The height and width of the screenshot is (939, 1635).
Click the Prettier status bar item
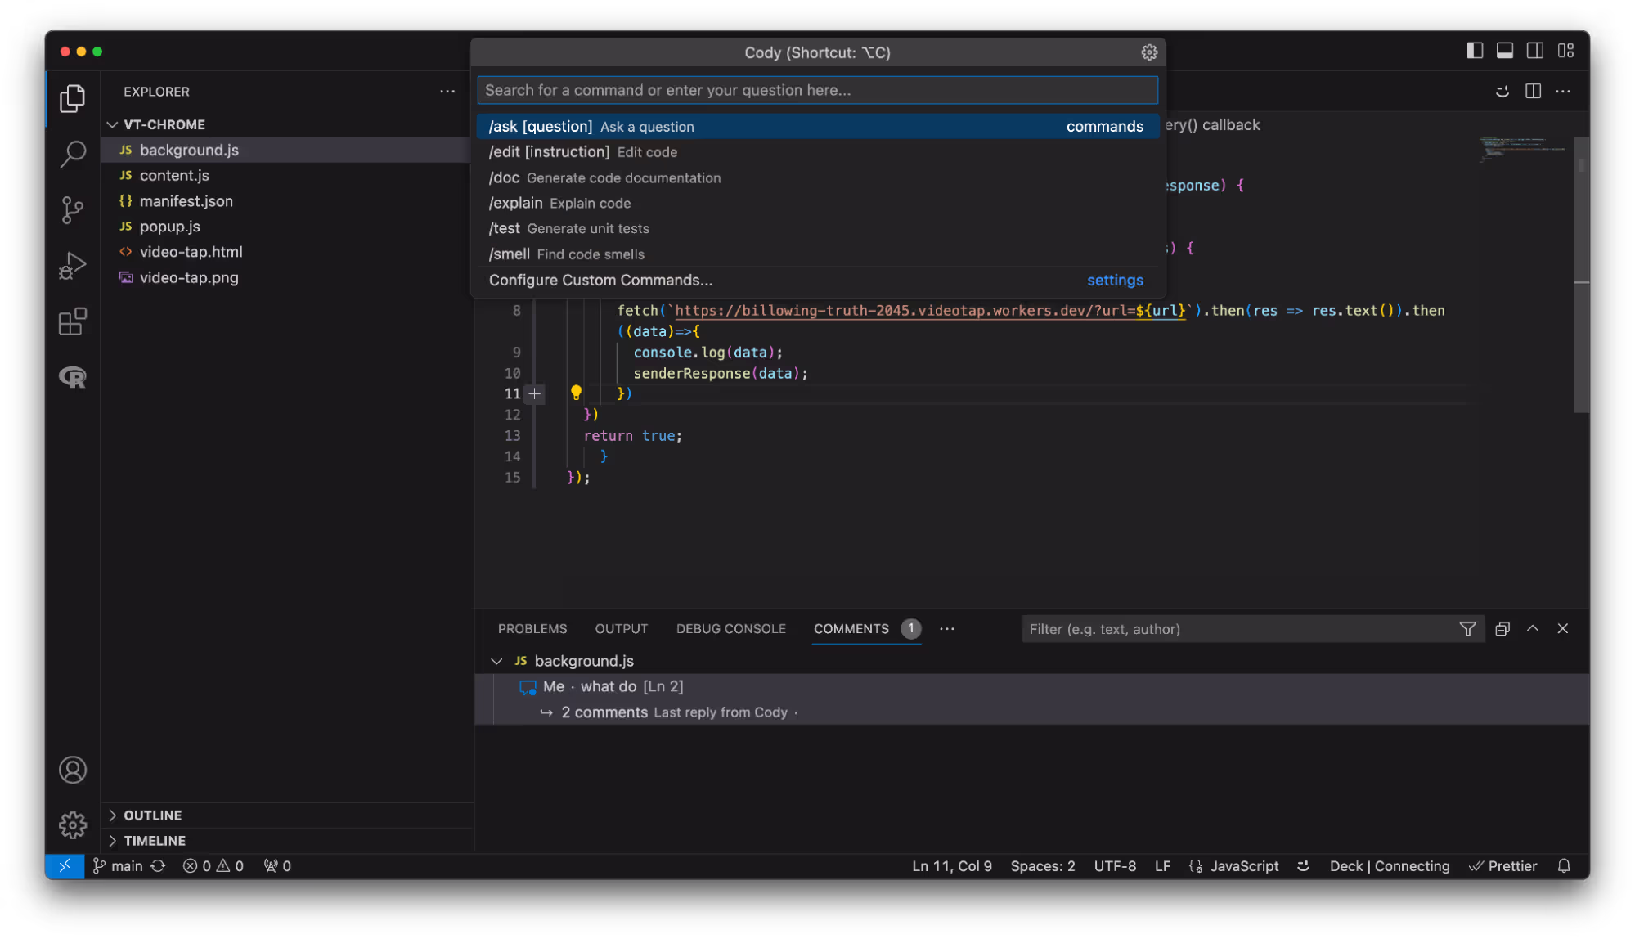pos(1502,865)
